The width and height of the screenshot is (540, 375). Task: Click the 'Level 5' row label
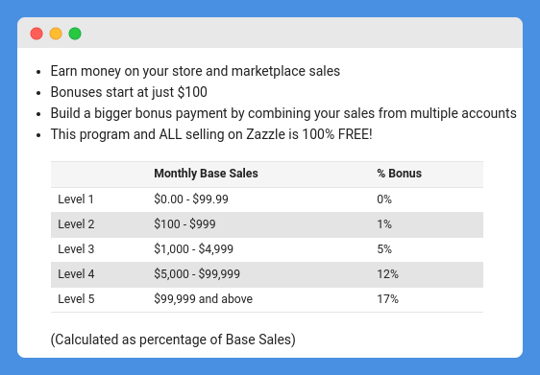pos(76,299)
